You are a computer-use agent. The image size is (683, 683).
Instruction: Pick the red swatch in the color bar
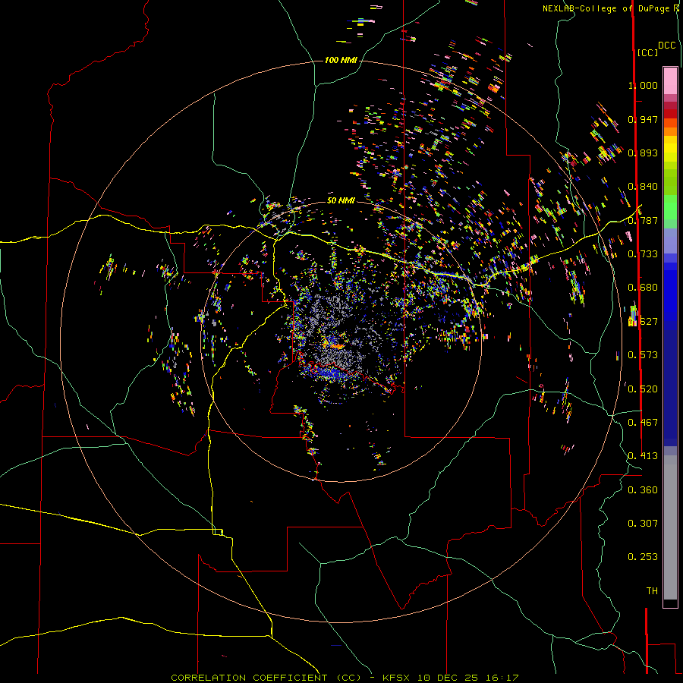point(670,114)
